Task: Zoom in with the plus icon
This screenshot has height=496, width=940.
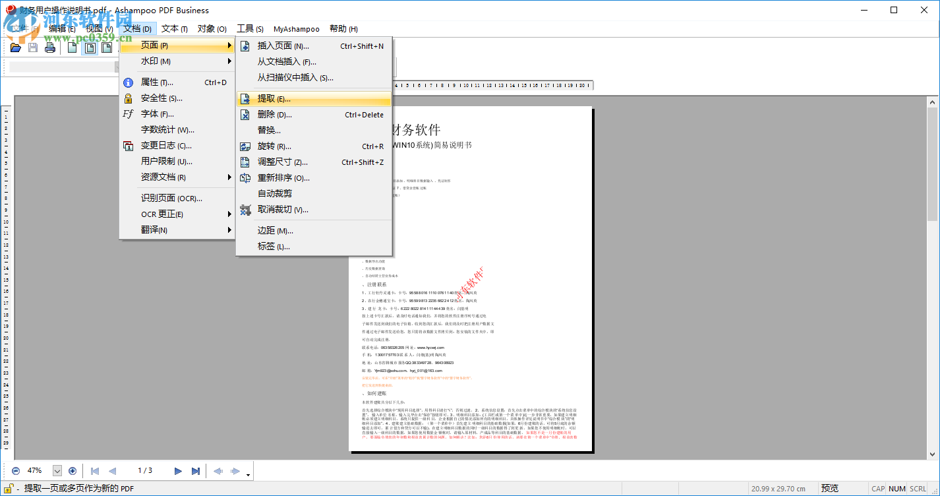Action: pyautogui.click(x=73, y=470)
